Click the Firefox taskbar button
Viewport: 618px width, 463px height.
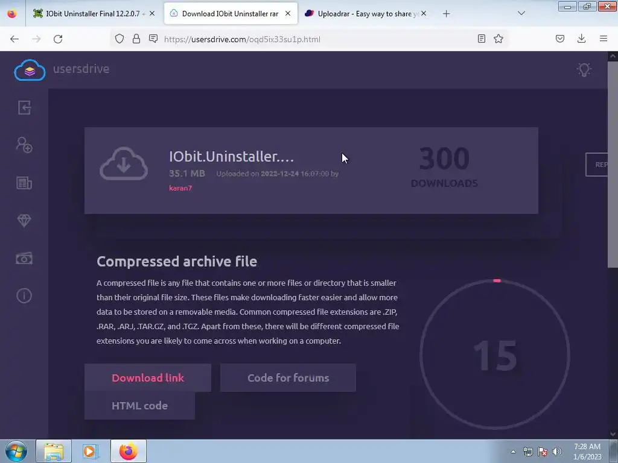(x=129, y=451)
